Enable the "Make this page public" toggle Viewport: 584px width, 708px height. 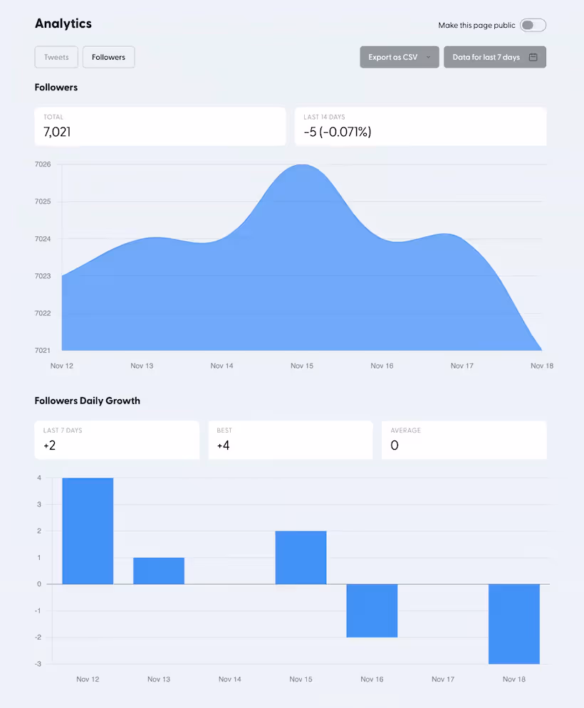(531, 25)
